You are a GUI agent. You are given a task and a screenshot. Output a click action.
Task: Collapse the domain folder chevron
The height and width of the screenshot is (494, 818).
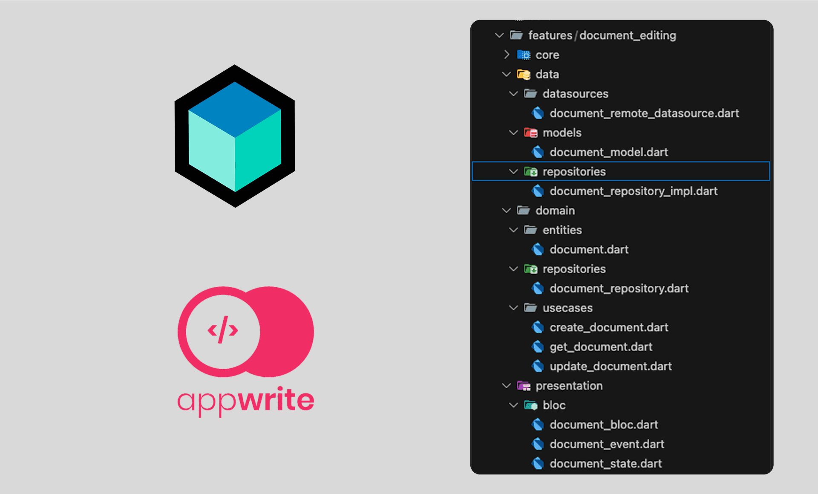(x=506, y=211)
